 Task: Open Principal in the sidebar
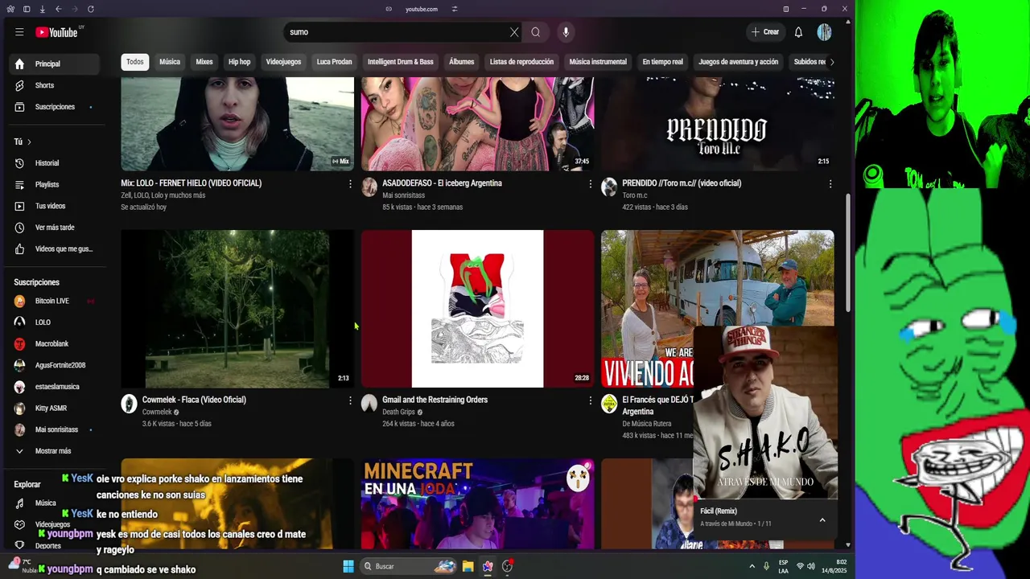(54, 64)
